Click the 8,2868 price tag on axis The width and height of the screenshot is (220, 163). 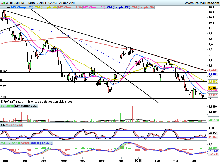(x=213, y=75)
